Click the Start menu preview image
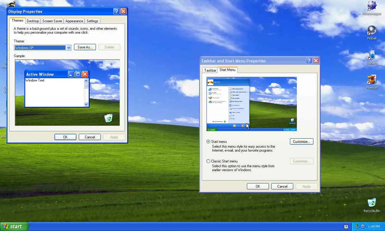 [x=251, y=104]
